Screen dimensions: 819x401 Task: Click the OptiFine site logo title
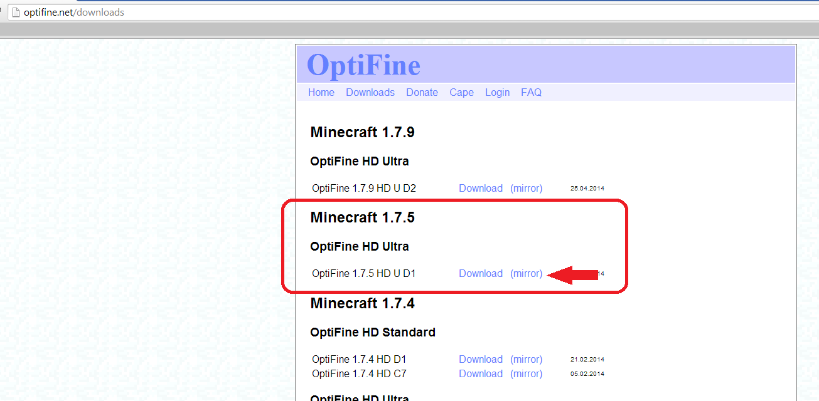(364, 65)
